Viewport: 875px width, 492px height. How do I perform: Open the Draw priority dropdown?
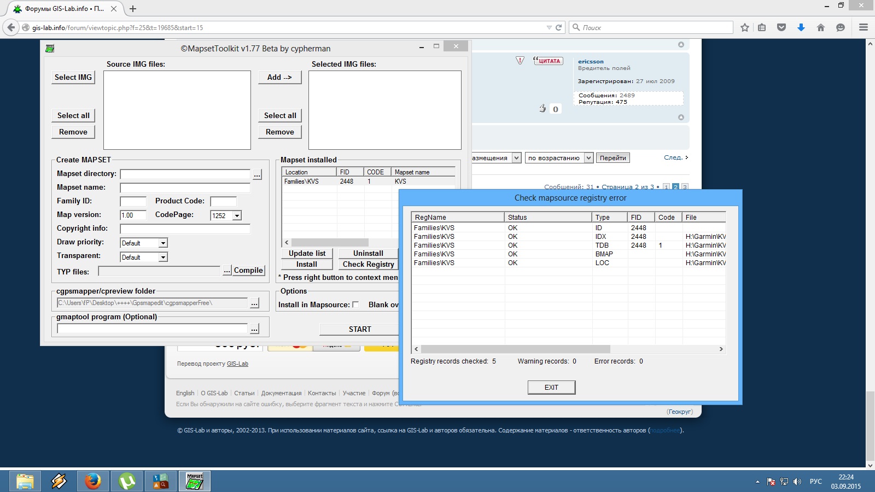click(x=162, y=243)
